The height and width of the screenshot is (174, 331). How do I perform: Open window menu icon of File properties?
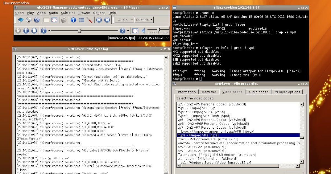click(174, 84)
